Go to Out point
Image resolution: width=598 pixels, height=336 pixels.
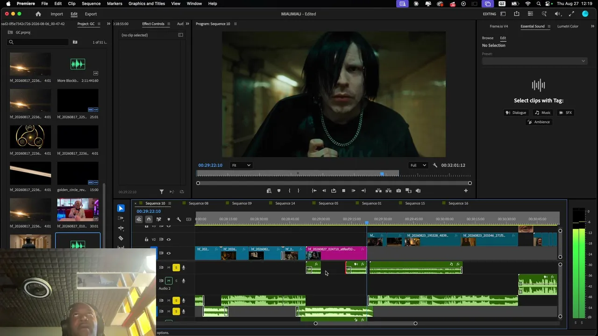click(x=363, y=190)
